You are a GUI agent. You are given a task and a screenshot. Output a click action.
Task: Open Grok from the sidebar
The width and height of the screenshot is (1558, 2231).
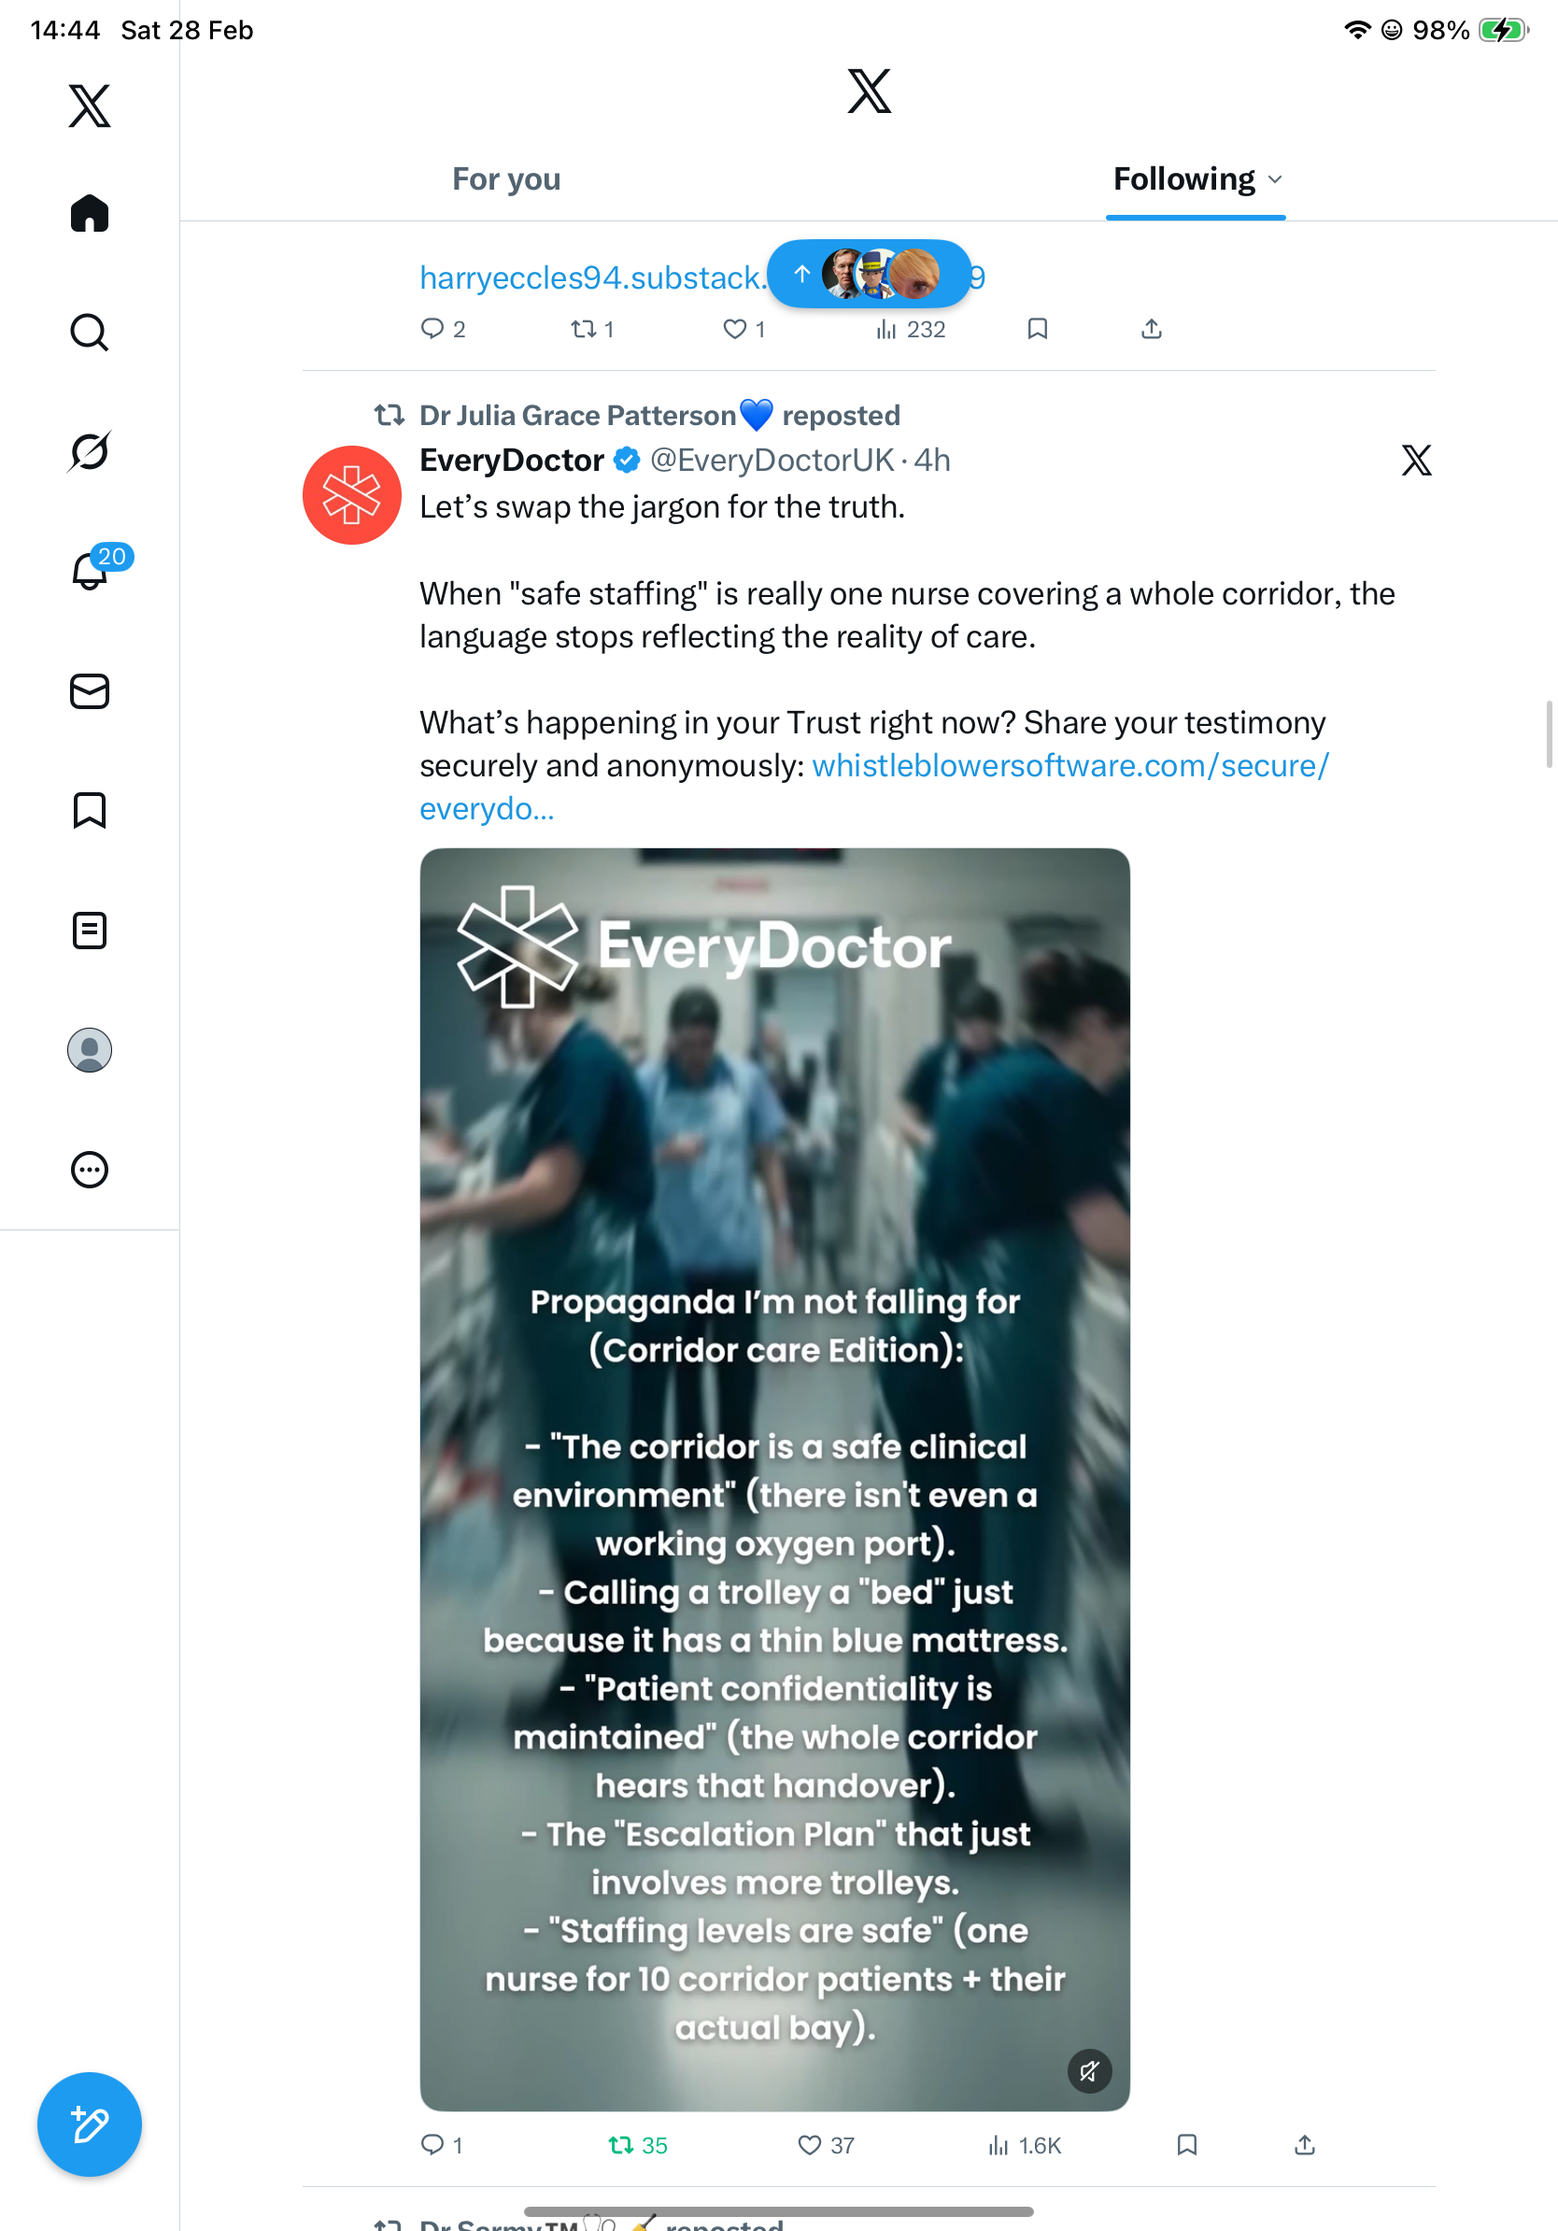(90, 451)
